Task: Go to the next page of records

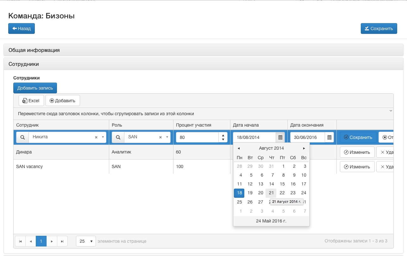Action: click(52, 241)
